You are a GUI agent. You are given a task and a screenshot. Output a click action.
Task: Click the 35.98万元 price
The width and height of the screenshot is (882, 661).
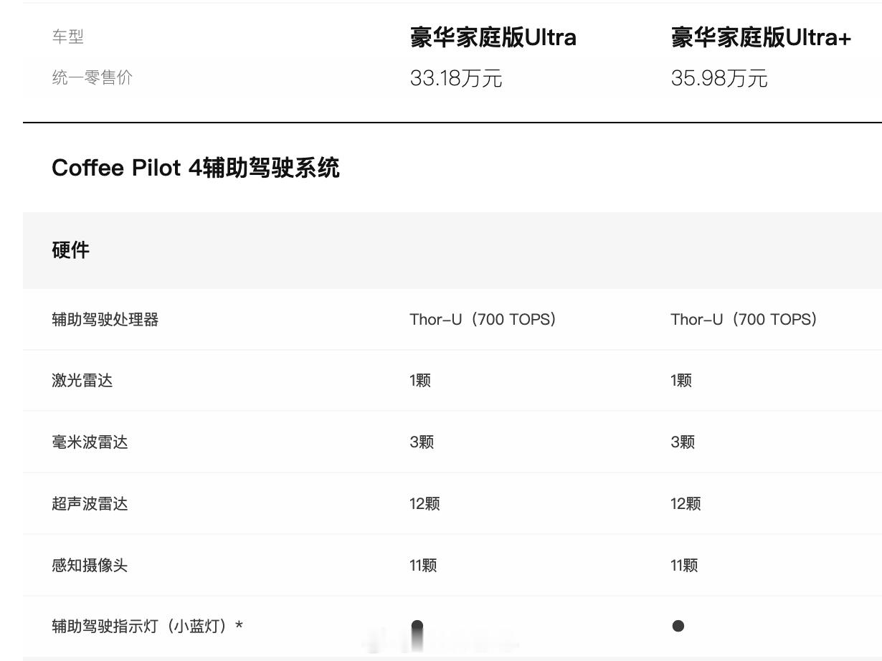pos(719,78)
